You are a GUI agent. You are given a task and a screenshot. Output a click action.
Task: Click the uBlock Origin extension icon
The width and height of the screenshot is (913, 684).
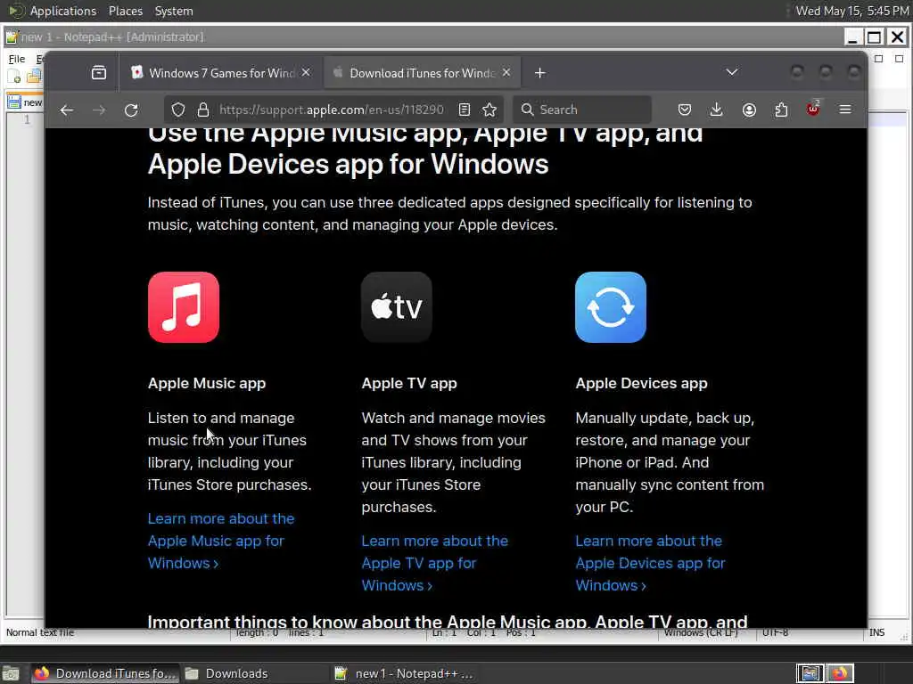click(x=813, y=109)
